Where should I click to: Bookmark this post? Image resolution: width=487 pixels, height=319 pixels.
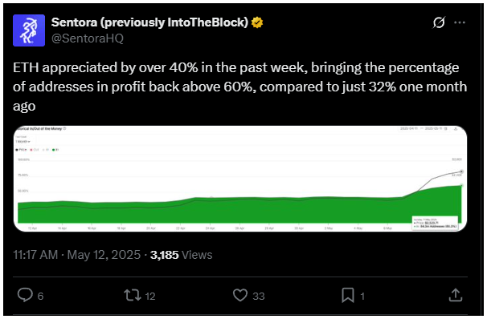(x=348, y=295)
